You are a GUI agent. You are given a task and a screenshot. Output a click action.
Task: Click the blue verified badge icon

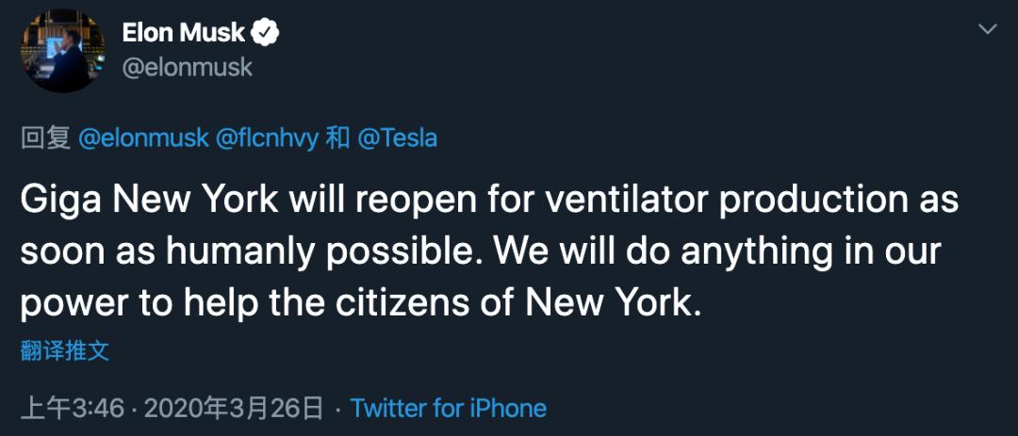265,33
